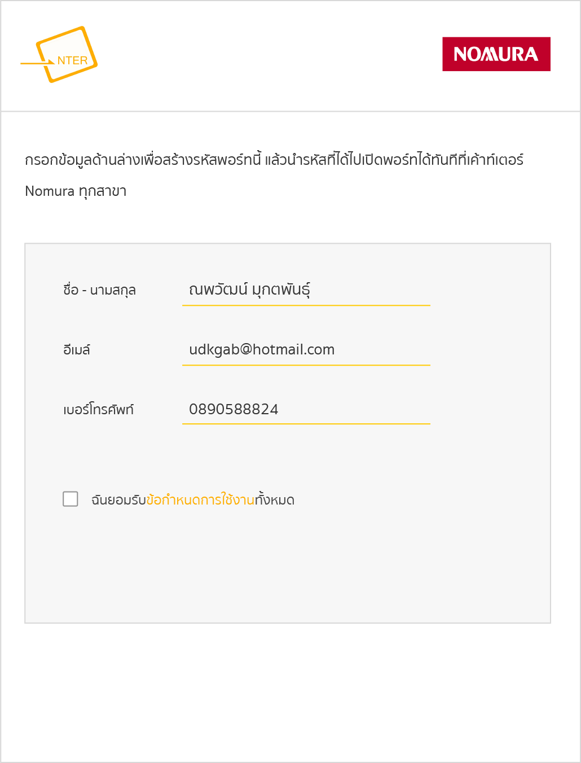Open the ข้อกำหนดการใช้งาน terms link
Screen dimensions: 581x763
click(x=200, y=500)
